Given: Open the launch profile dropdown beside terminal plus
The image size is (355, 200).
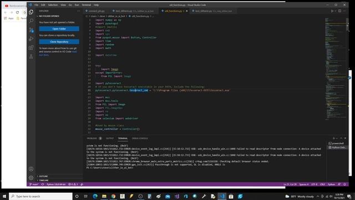Looking at the screenshot, I should point(337,138).
